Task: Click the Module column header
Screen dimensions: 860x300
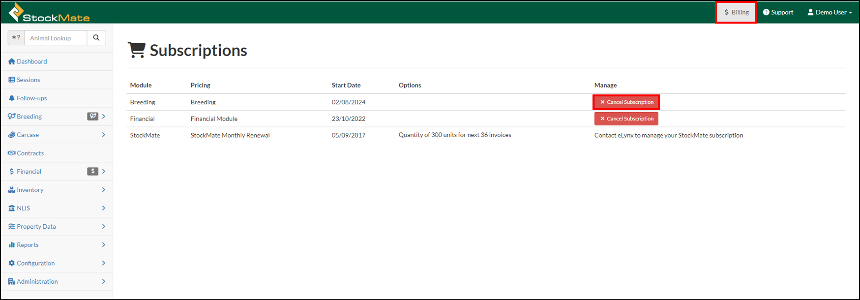Action: pos(141,85)
